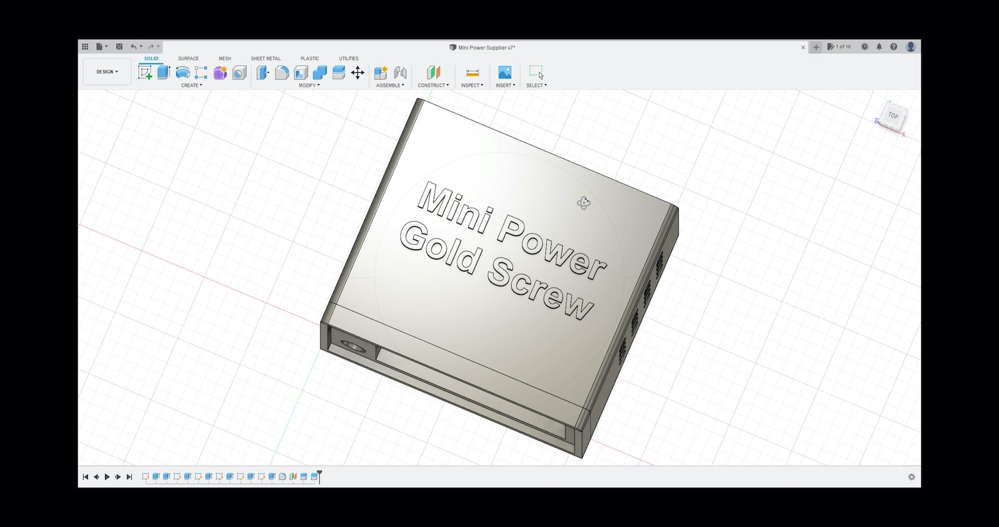Create a New Component

point(381,72)
